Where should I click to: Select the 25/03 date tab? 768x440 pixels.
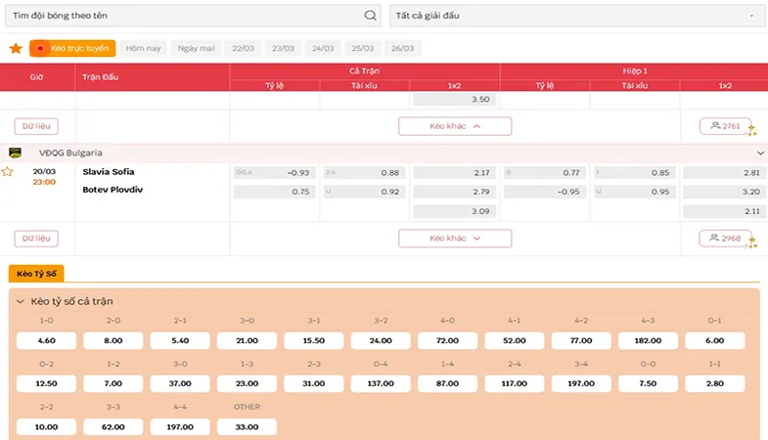pos(362,49)
